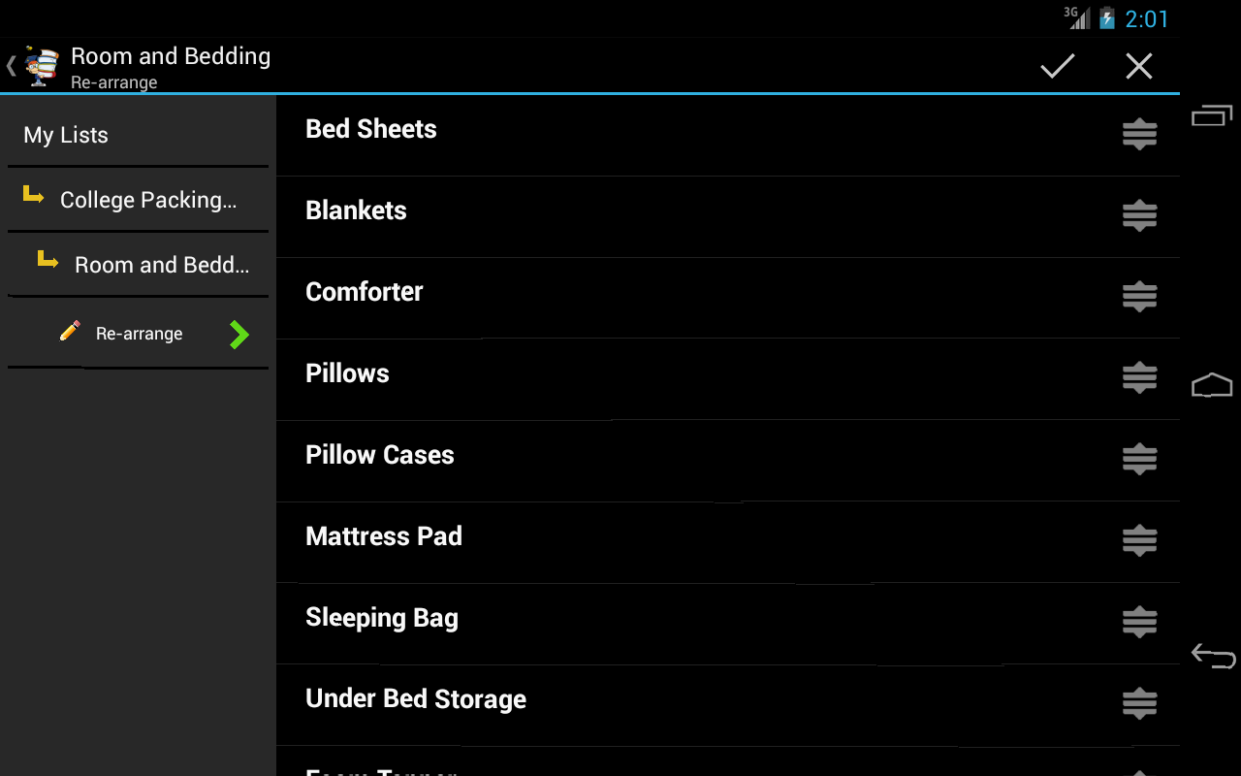Click the drag handle beside Comforter

click(1139, 297)
